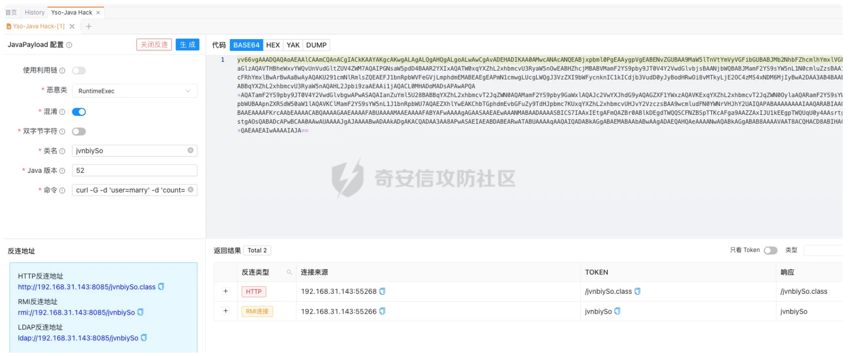The width and height of the screenshot is (849, 356).
Task: Open the ldap://192.168.31.143:8085/jvnbiySo link
Action: pyautogui.click(x=78, y=338)
